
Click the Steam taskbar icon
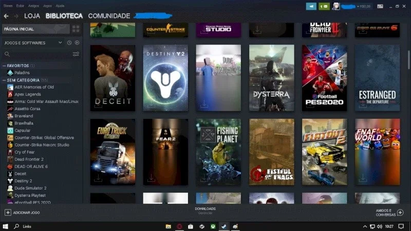point(224,226)
